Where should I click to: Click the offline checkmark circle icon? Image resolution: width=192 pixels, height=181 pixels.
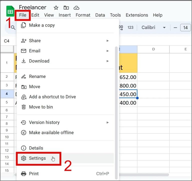[24, 133]
